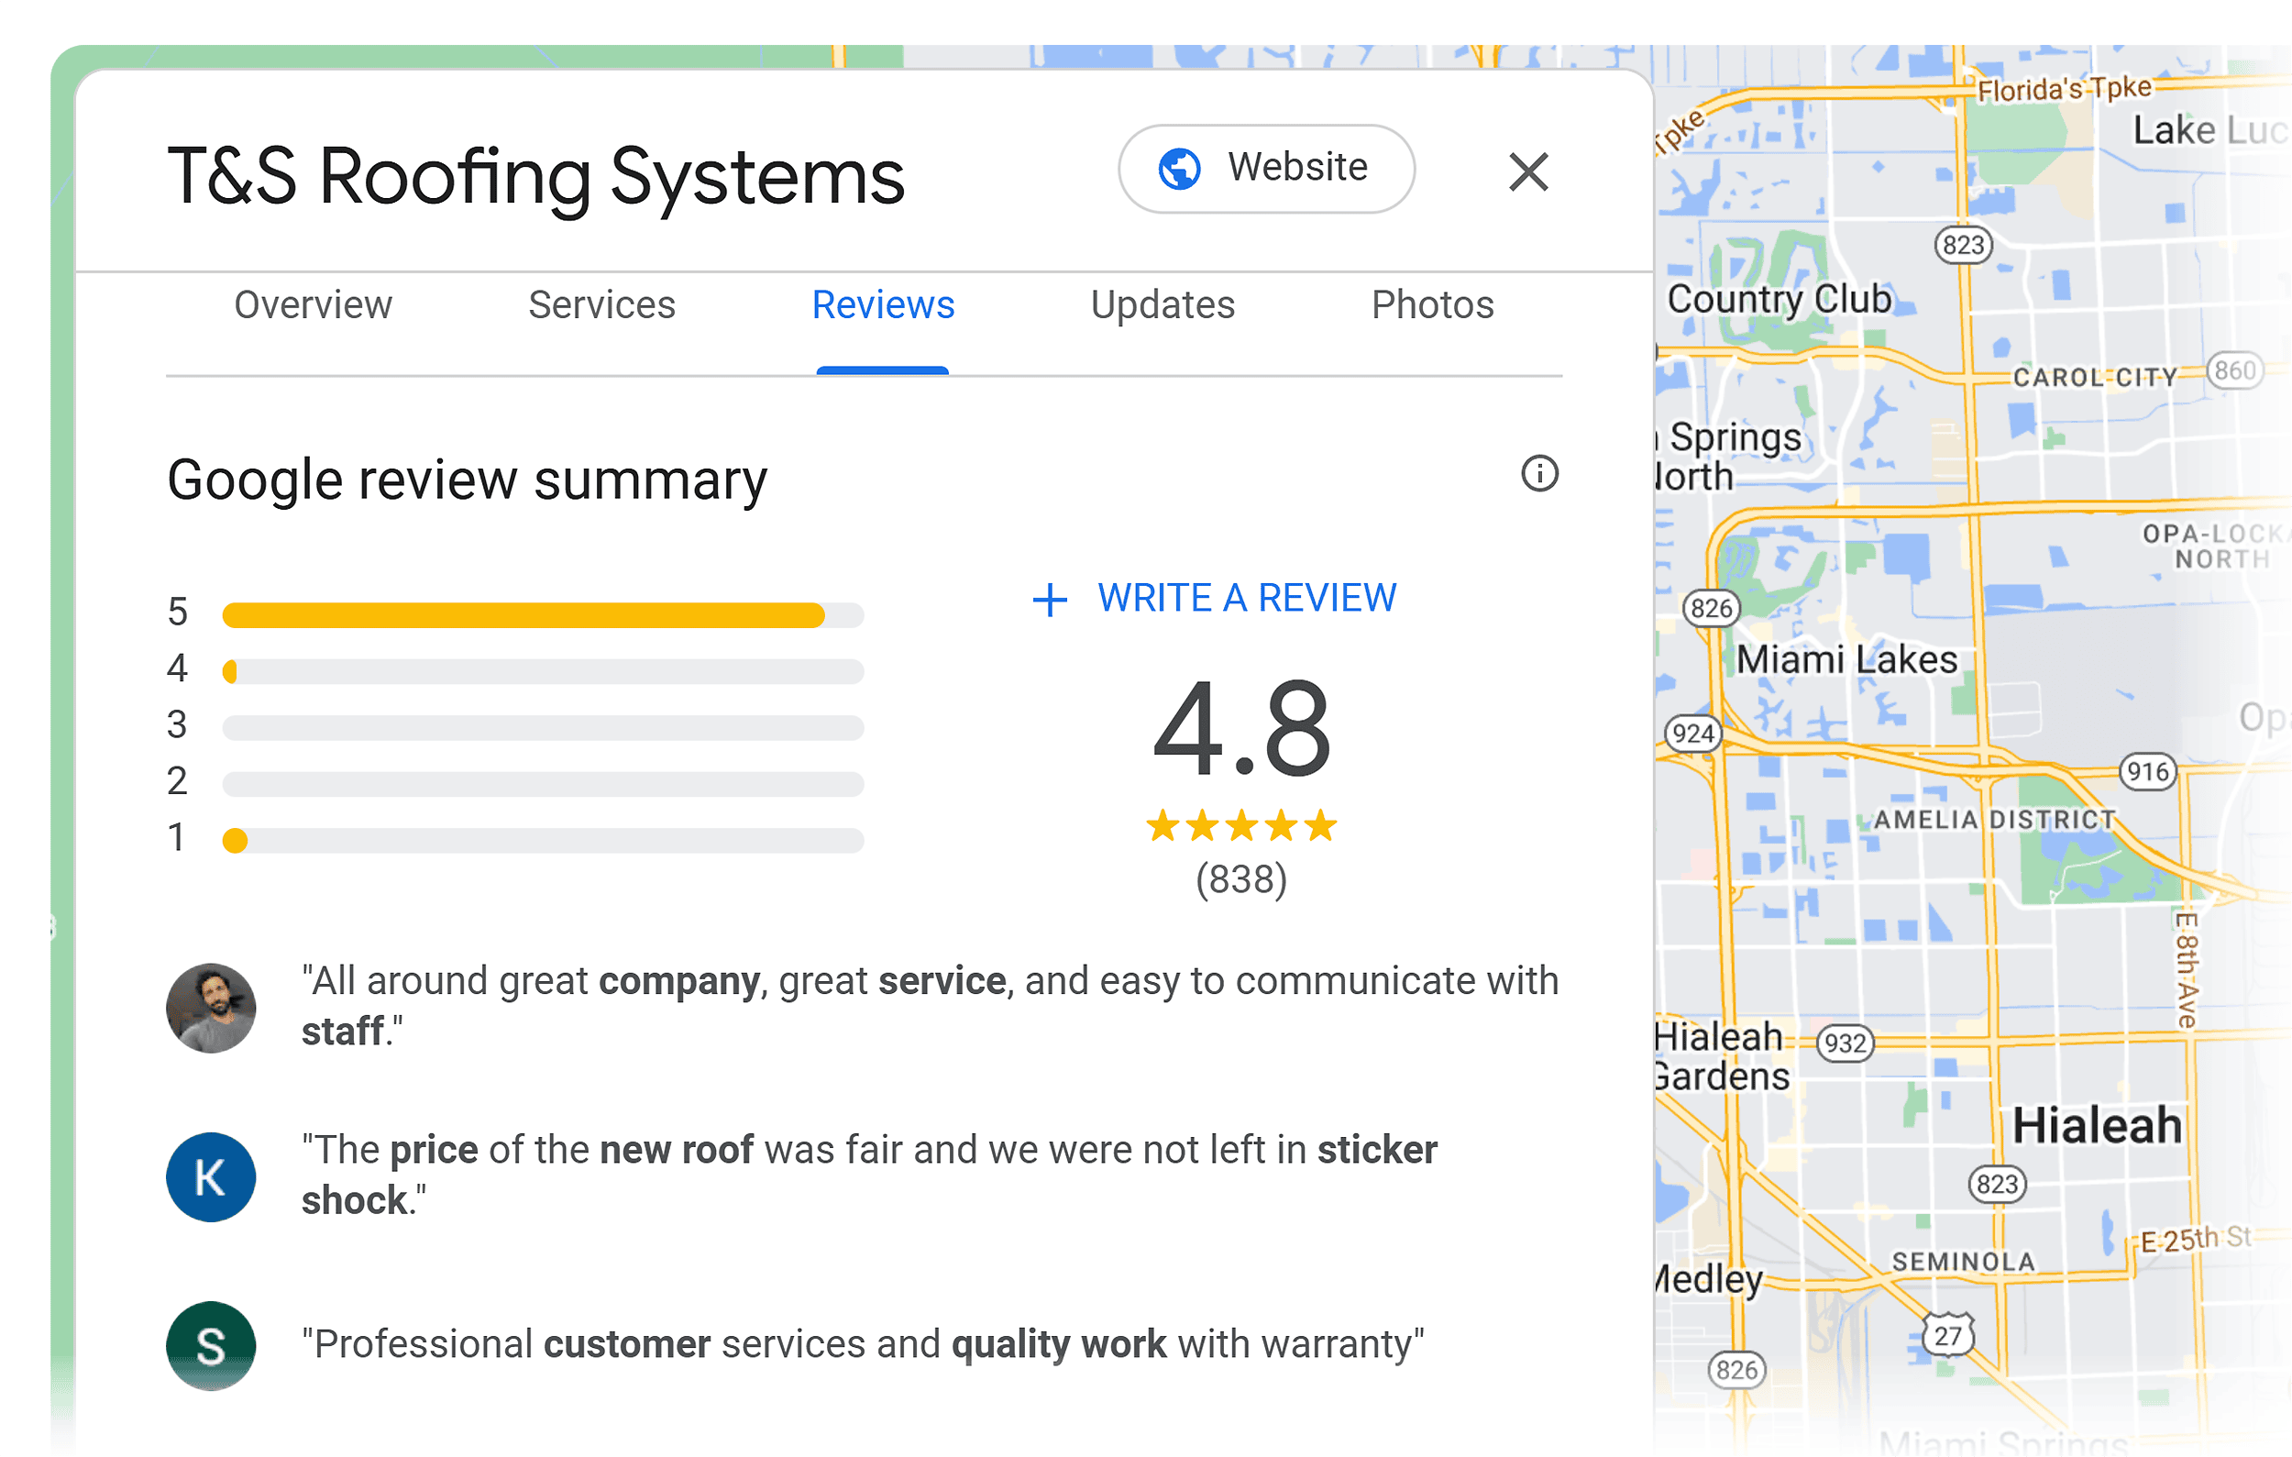Switch to the Overview tab
This screenshot has height=1457, width=2292.
(x=313, y=305)
